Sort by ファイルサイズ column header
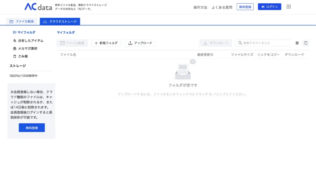 click(242, 55)
